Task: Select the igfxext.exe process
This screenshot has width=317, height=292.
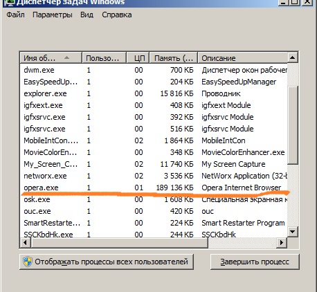Action: click(x=154, y=105)
